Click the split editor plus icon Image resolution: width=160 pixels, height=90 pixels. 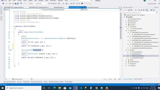pyautogui.click(x=121, y=10)
